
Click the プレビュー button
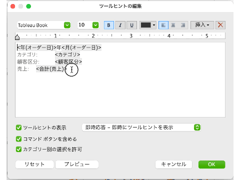(x=77, y=164)
